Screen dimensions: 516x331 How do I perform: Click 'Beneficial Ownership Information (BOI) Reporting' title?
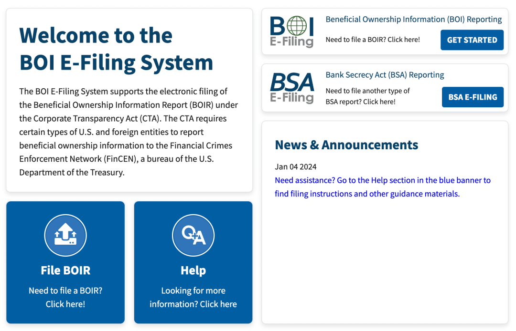(x=413, y=20)
